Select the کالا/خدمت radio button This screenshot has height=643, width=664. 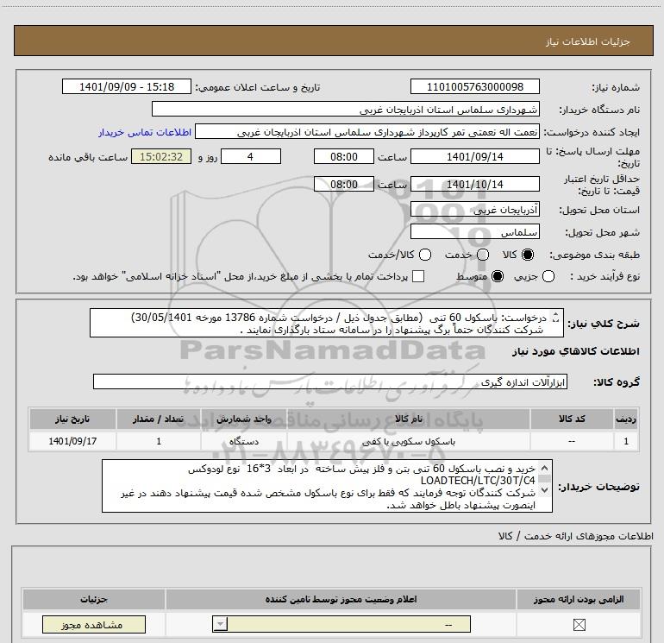(425, 255)
